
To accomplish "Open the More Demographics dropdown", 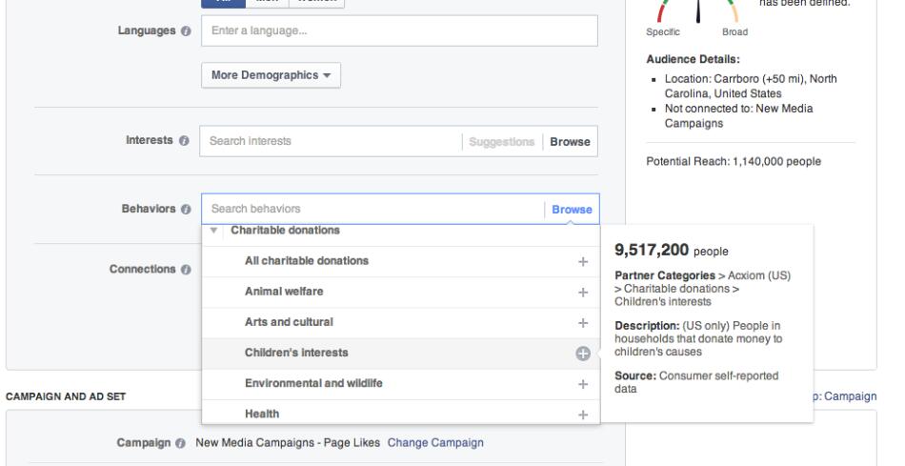I will (271, 75).
